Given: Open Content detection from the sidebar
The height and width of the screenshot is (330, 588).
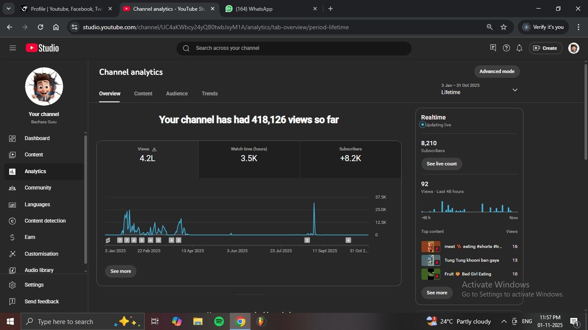Looking at the screenshot, I should [45, 221].
